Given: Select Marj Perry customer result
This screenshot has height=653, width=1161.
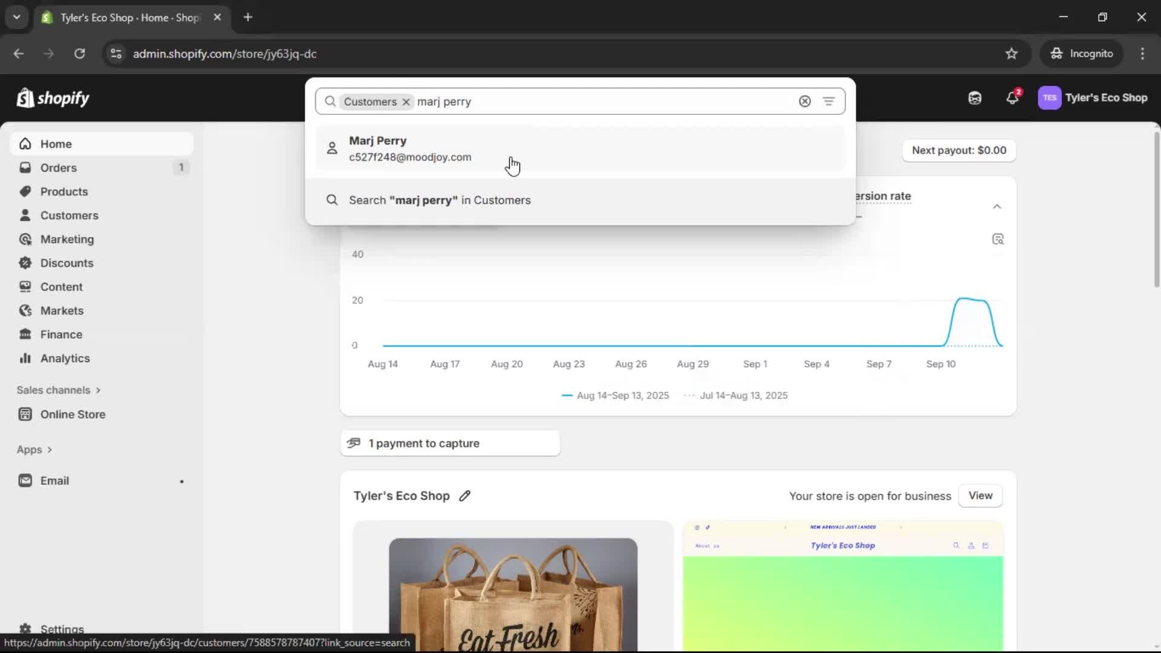Looking at the screenshot, I should [x=580, y=149].
